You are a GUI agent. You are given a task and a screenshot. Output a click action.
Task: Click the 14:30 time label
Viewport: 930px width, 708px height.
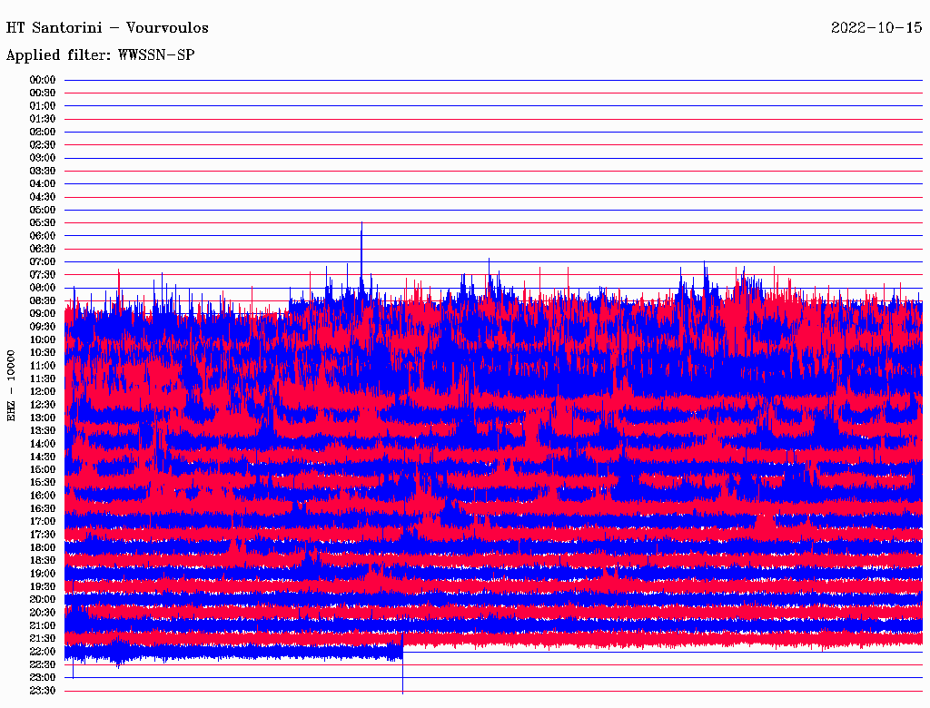[x=43, y=457]
